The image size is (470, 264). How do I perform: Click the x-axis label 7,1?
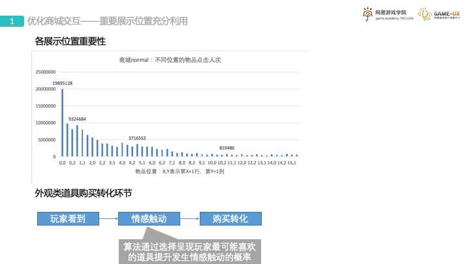click(172, 163)
